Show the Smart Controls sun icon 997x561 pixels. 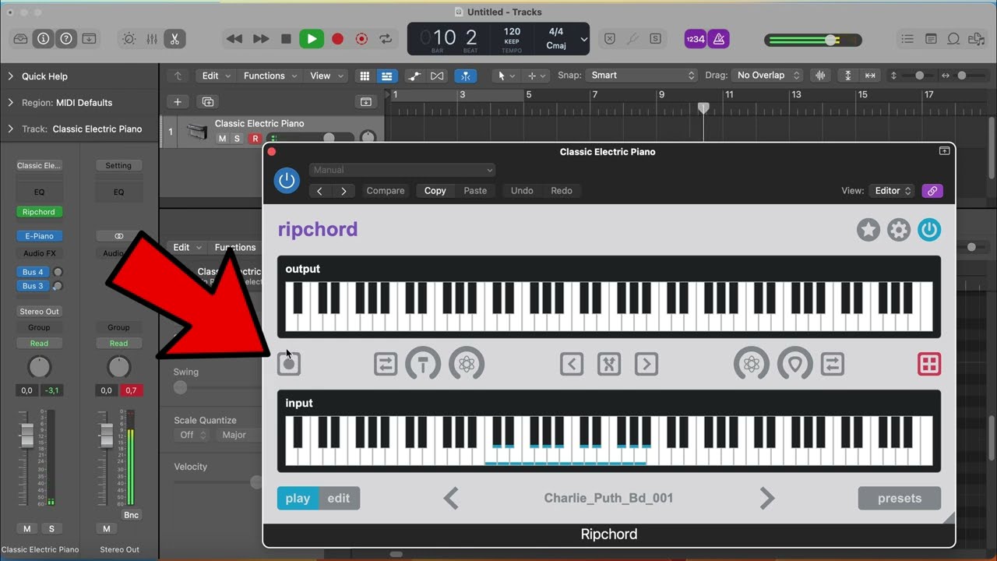coord(129,38)
